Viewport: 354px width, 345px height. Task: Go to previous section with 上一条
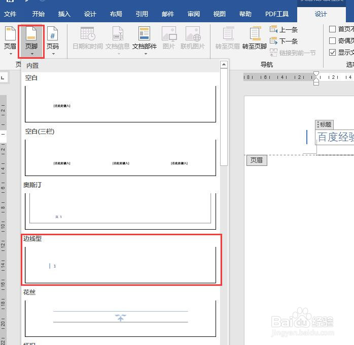284,29
